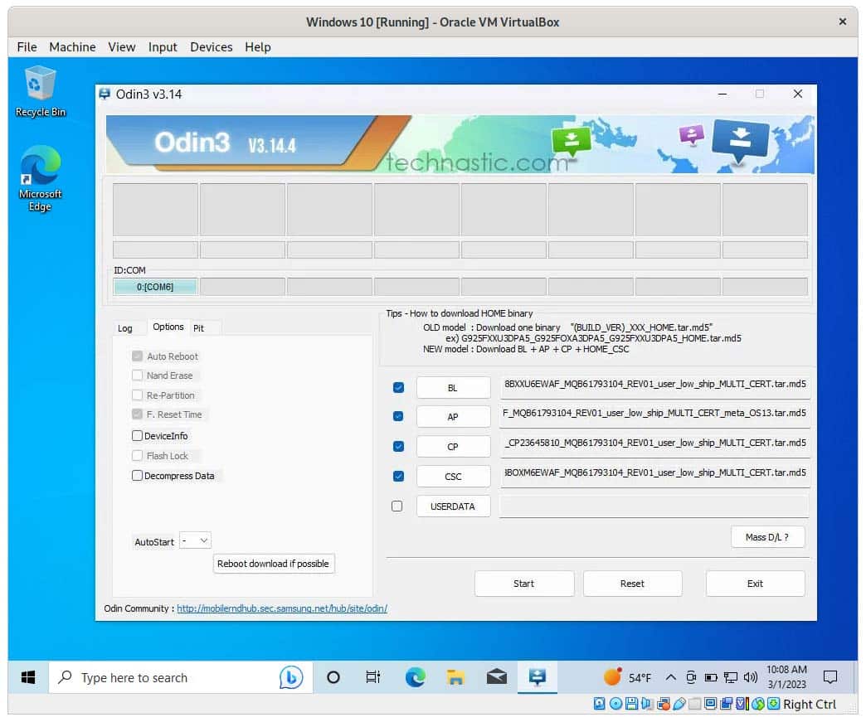Switch to the Log tab
Image resolution: width=866 pixels, height=722 pixels.
[124, 328]
